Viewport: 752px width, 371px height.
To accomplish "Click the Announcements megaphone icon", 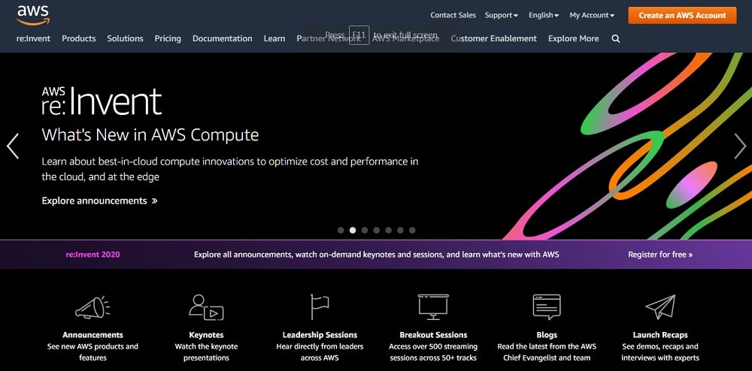I will point(92,307).
